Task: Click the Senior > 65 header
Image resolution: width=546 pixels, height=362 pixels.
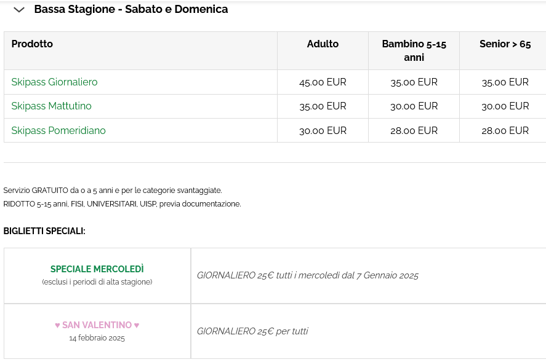Action: pyautogui.click(x=505, y=44)
